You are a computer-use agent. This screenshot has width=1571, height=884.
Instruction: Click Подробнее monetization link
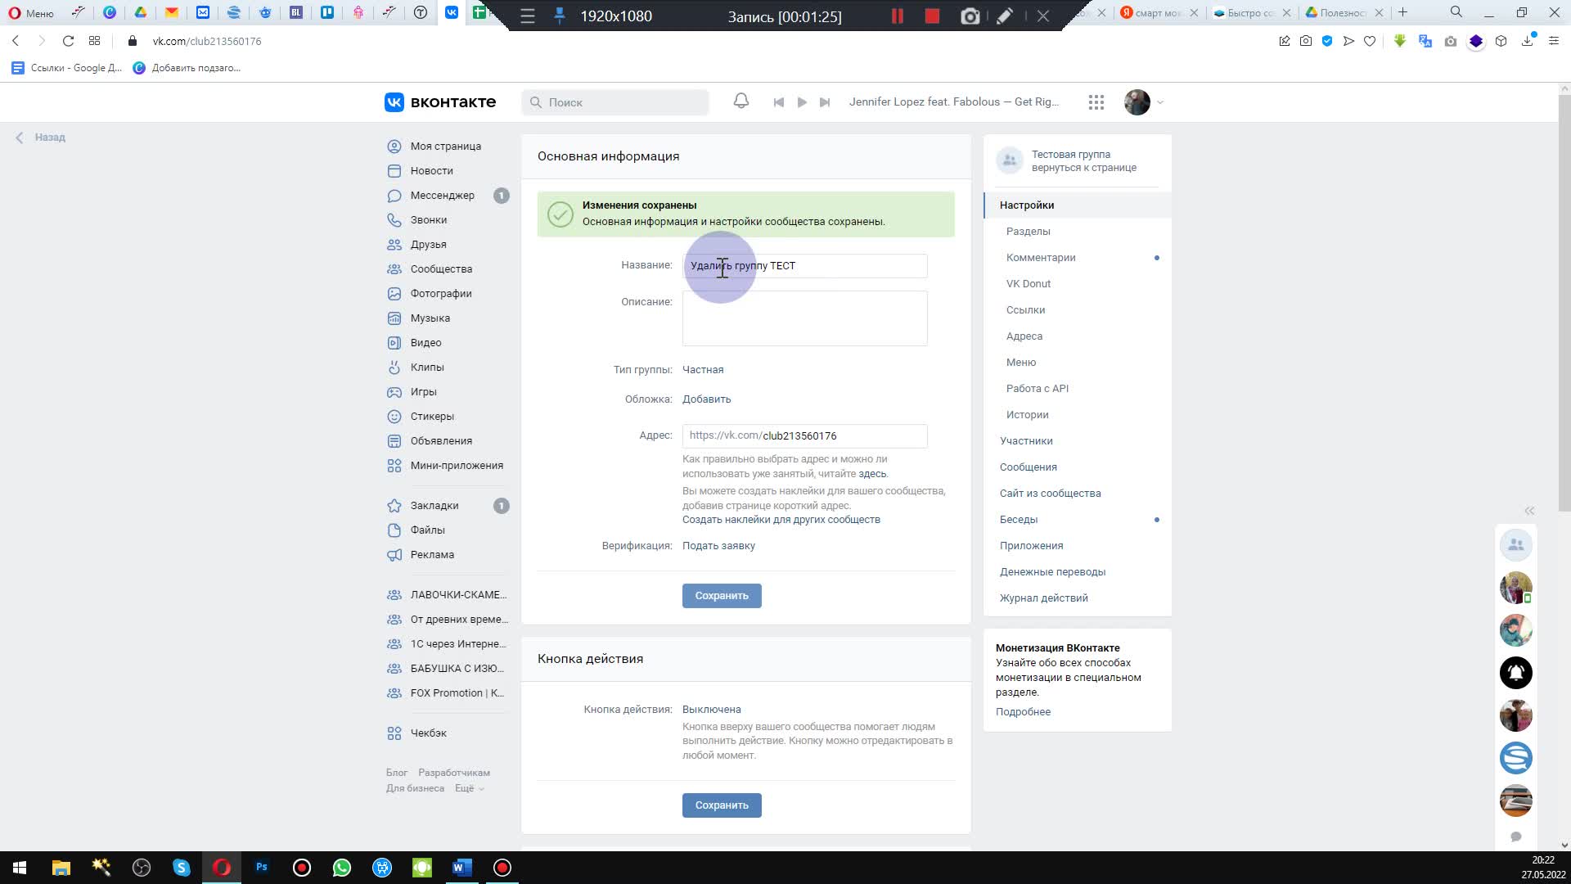(1023, 711)
